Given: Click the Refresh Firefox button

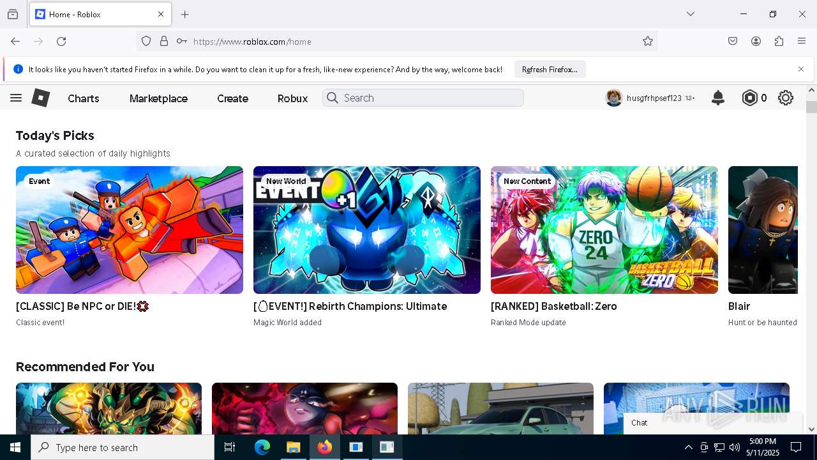Looking at the screenshot, I should click(x=550, y=69).
